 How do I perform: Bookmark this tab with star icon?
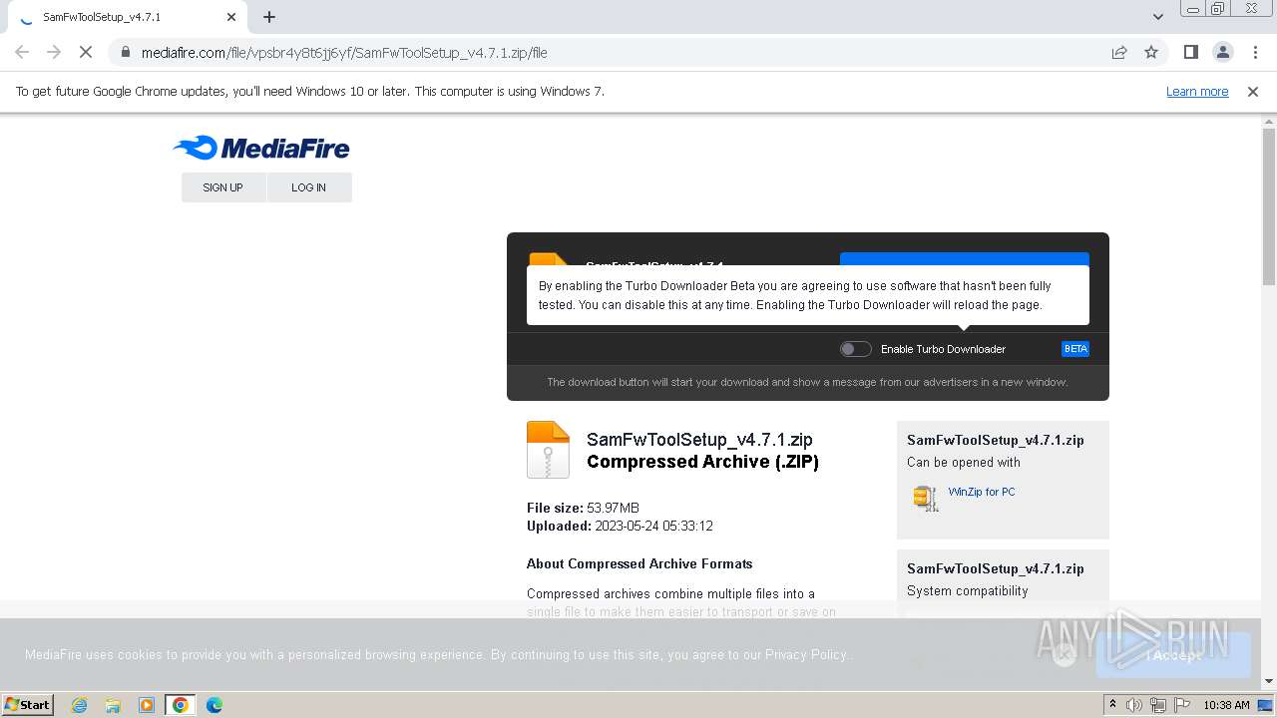[x=1151, y=53]
